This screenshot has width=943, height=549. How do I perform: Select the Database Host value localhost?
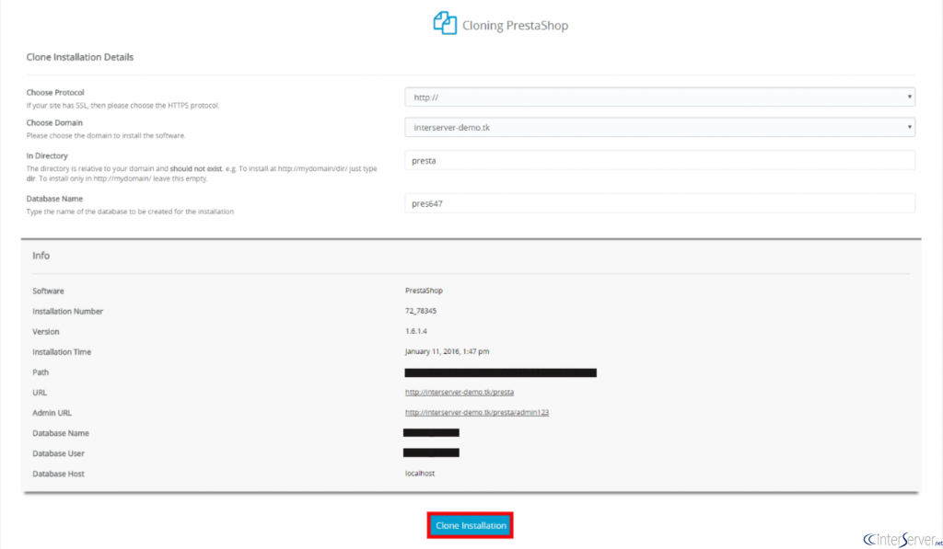(420, 474)
